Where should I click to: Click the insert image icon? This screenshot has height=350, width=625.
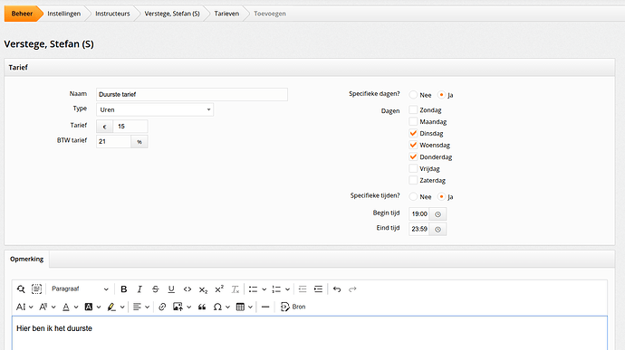(x=178, y=307)
